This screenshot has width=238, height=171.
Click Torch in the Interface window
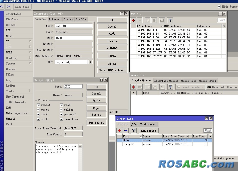point(112,56)
